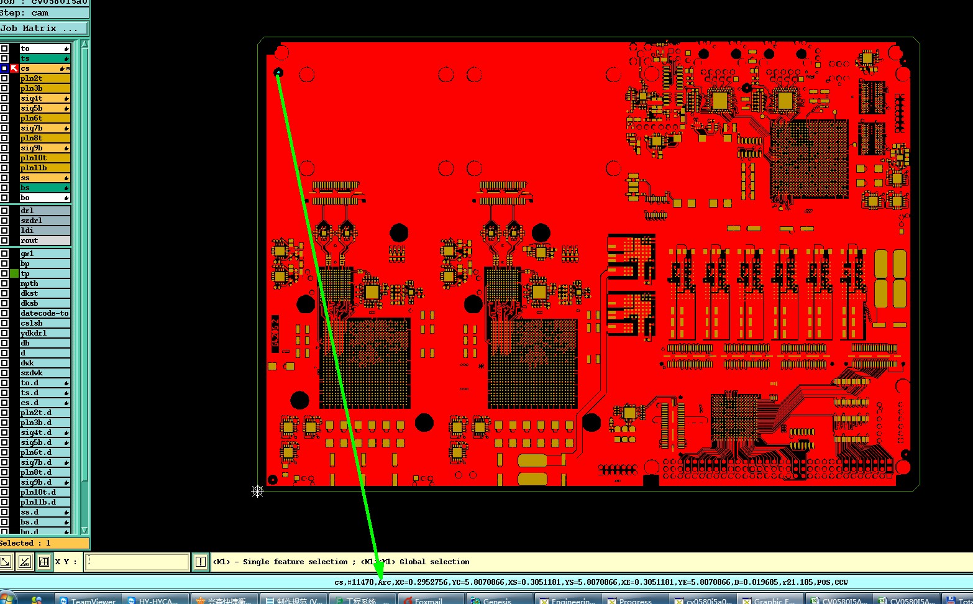Select the bo layer name
The image size is (973, 604).
pyautogui.click(x=45, y=198)
